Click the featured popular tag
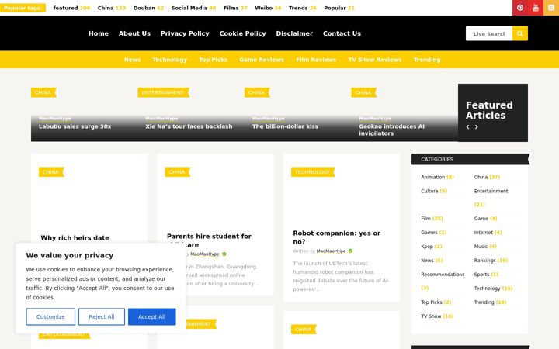Viewport: 559px width, 349px height. click(x=71, y=8)
